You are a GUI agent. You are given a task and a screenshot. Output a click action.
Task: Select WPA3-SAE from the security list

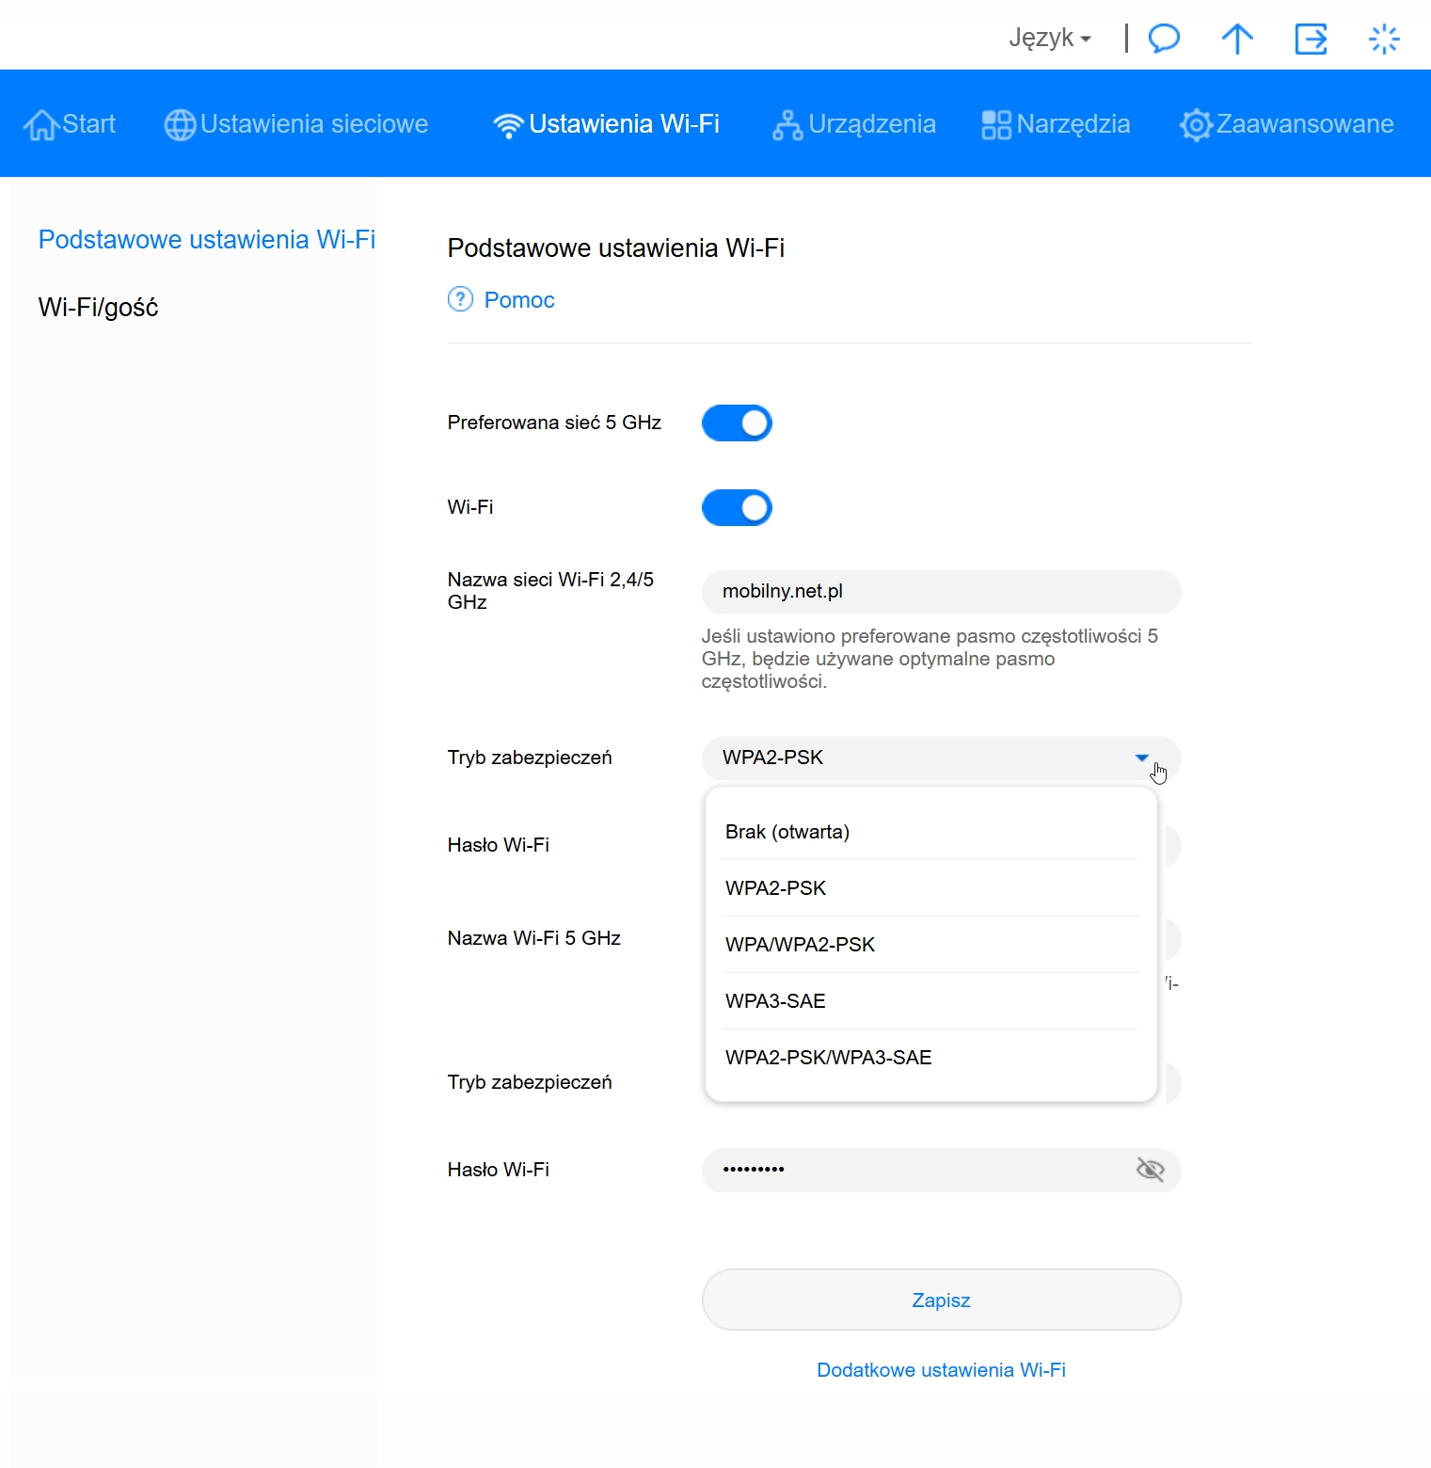(x=775, y=1001)
